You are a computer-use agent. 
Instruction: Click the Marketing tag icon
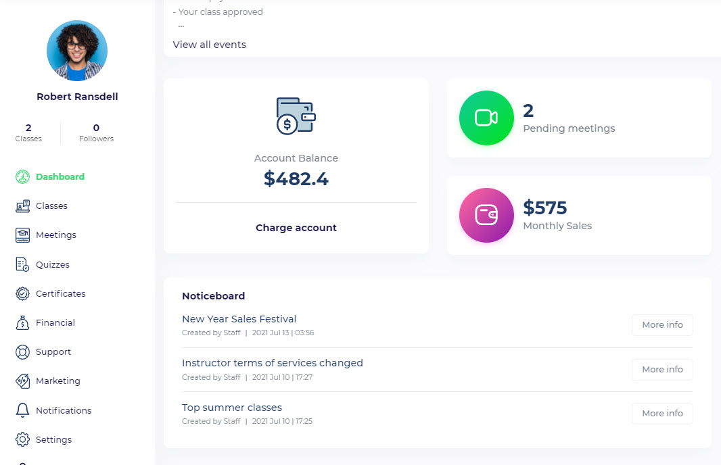22,381
